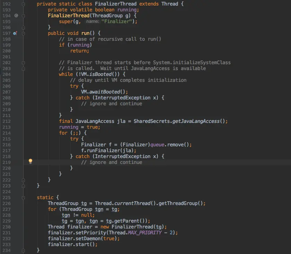Click the overriding-method arrow icon beside line 197
The height and width of the screenshot is (254, 291).
click(15, 33)
